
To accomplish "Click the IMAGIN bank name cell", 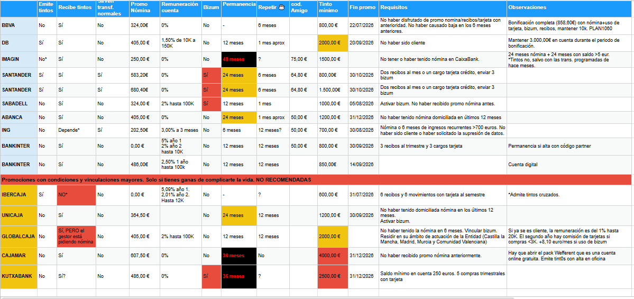I will point(19,59).
